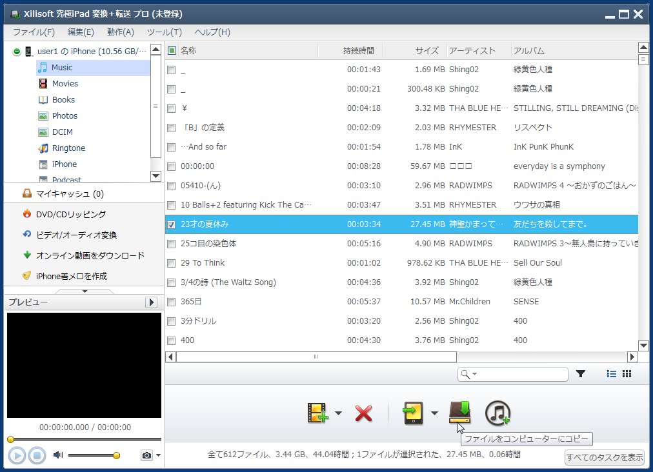
Task: Check the box for …And so far
Action: pos(172,148)
